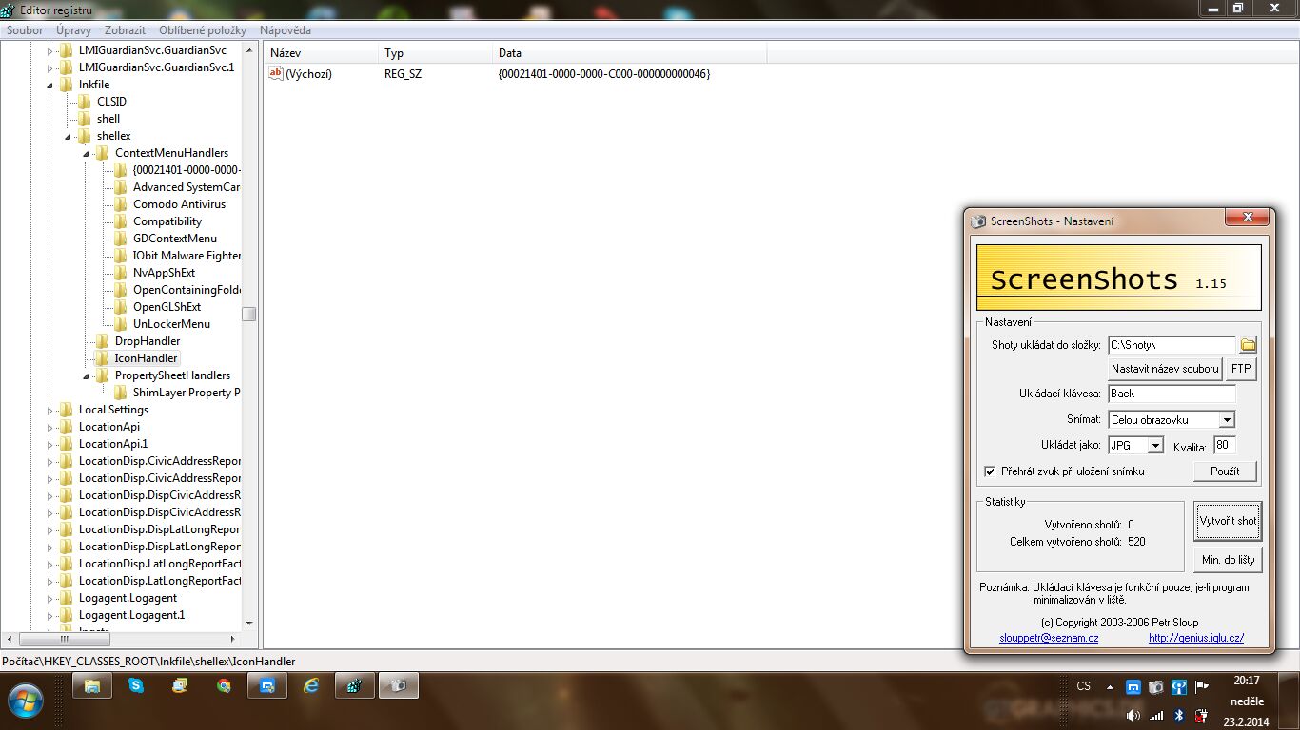The height and width of the screenshot is (730, 1300).
Task: Toggle 'Přehrát zvuk při uložení snímku' checkbox
Action: point(990,471)
